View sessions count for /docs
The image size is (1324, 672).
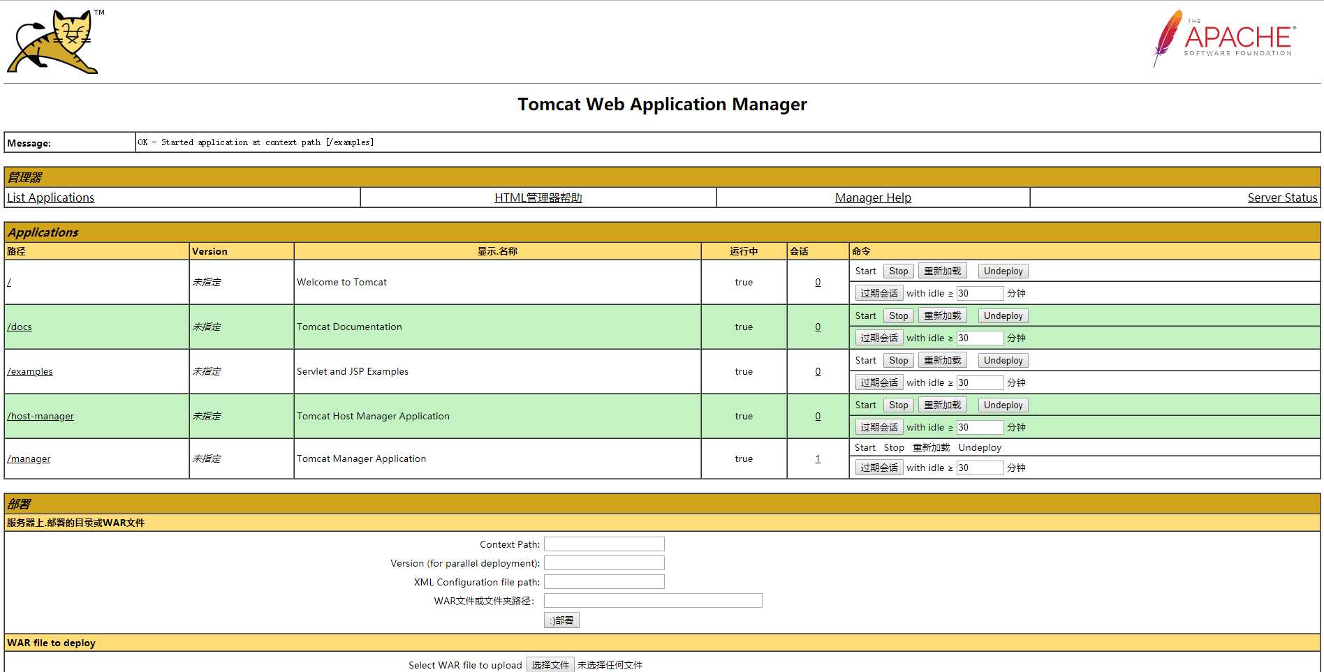pos(818,327)
